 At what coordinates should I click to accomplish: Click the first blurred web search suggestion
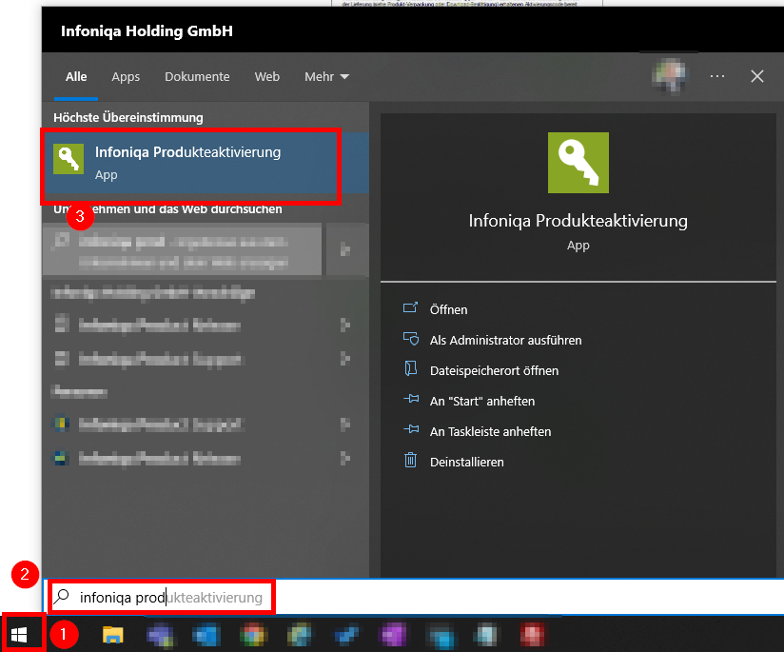(183, 249)
